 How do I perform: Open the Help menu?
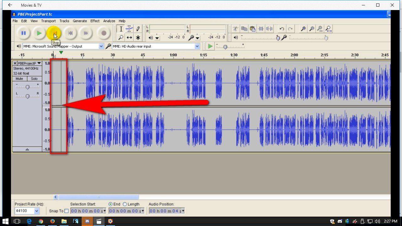(x=122, y=21)
